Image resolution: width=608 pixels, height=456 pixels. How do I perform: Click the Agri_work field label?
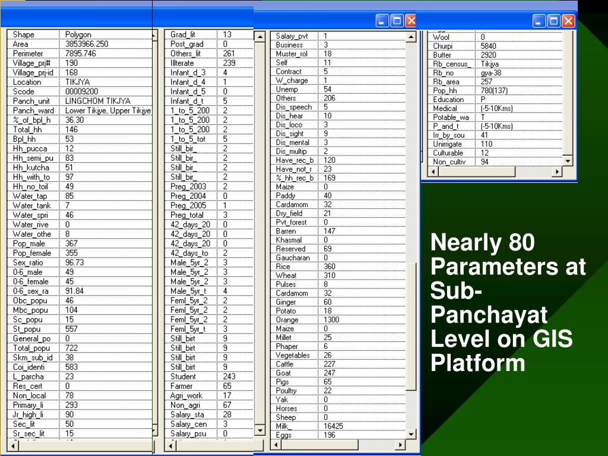tap(186, 395)
